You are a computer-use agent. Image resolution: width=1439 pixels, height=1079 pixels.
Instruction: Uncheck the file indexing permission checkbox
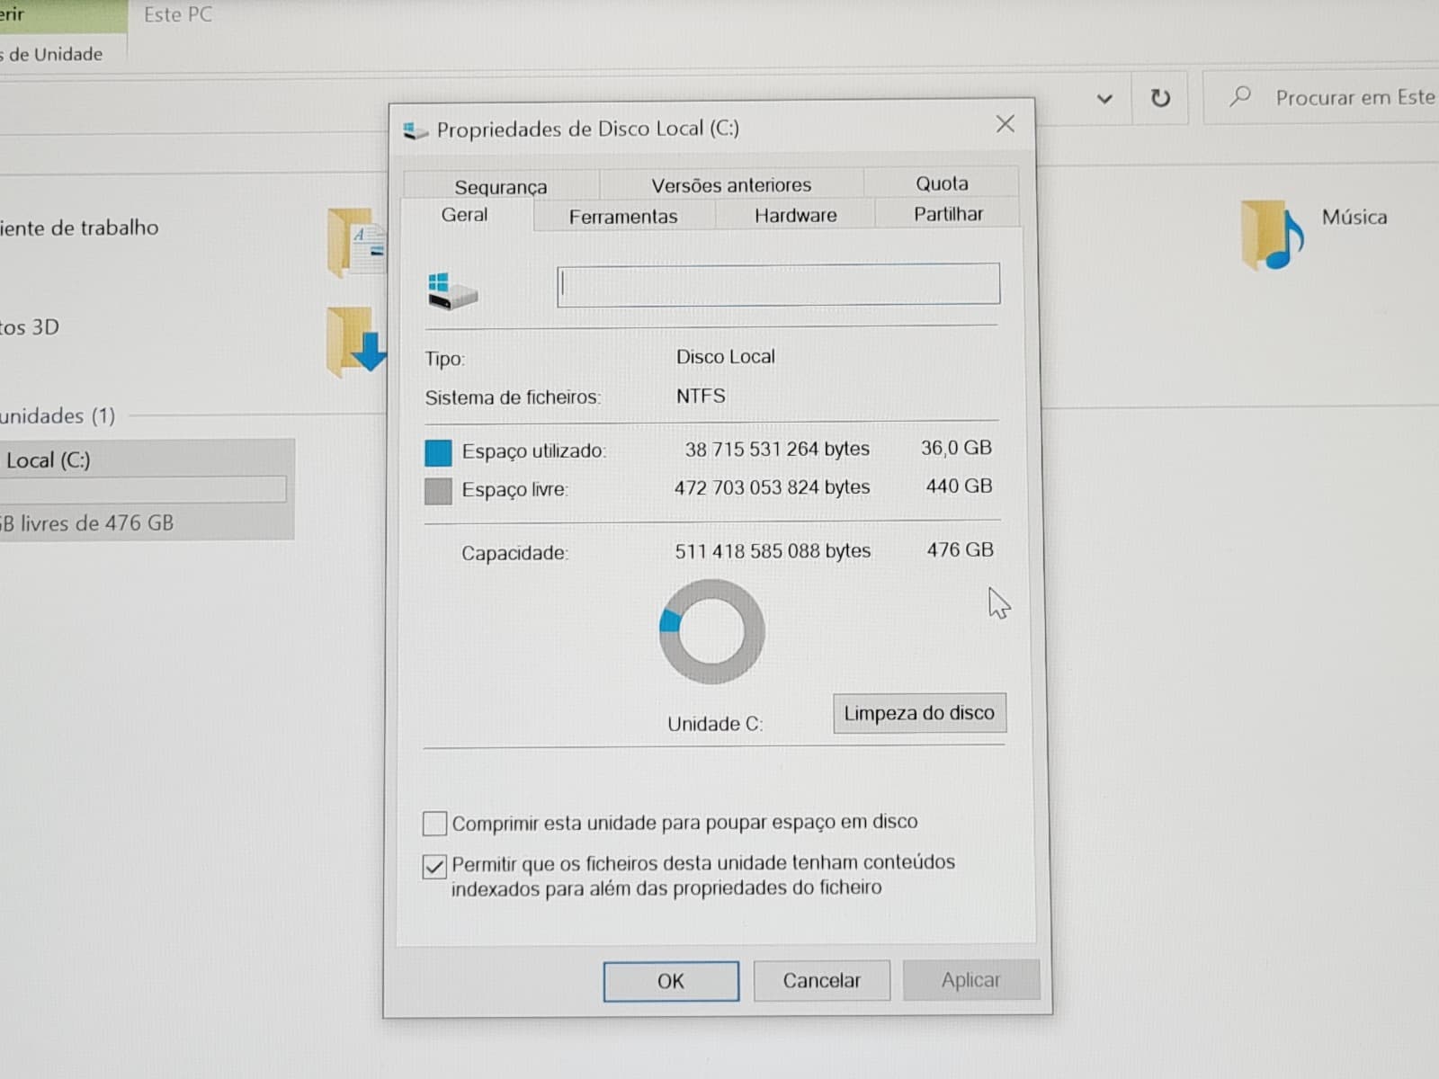click(434, 866)
